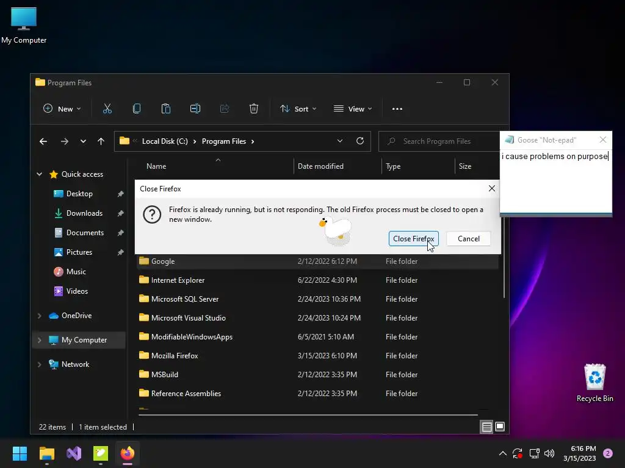Open the New dropdown menu
This screenshot has width=625, height=468.
coord(62,108)
